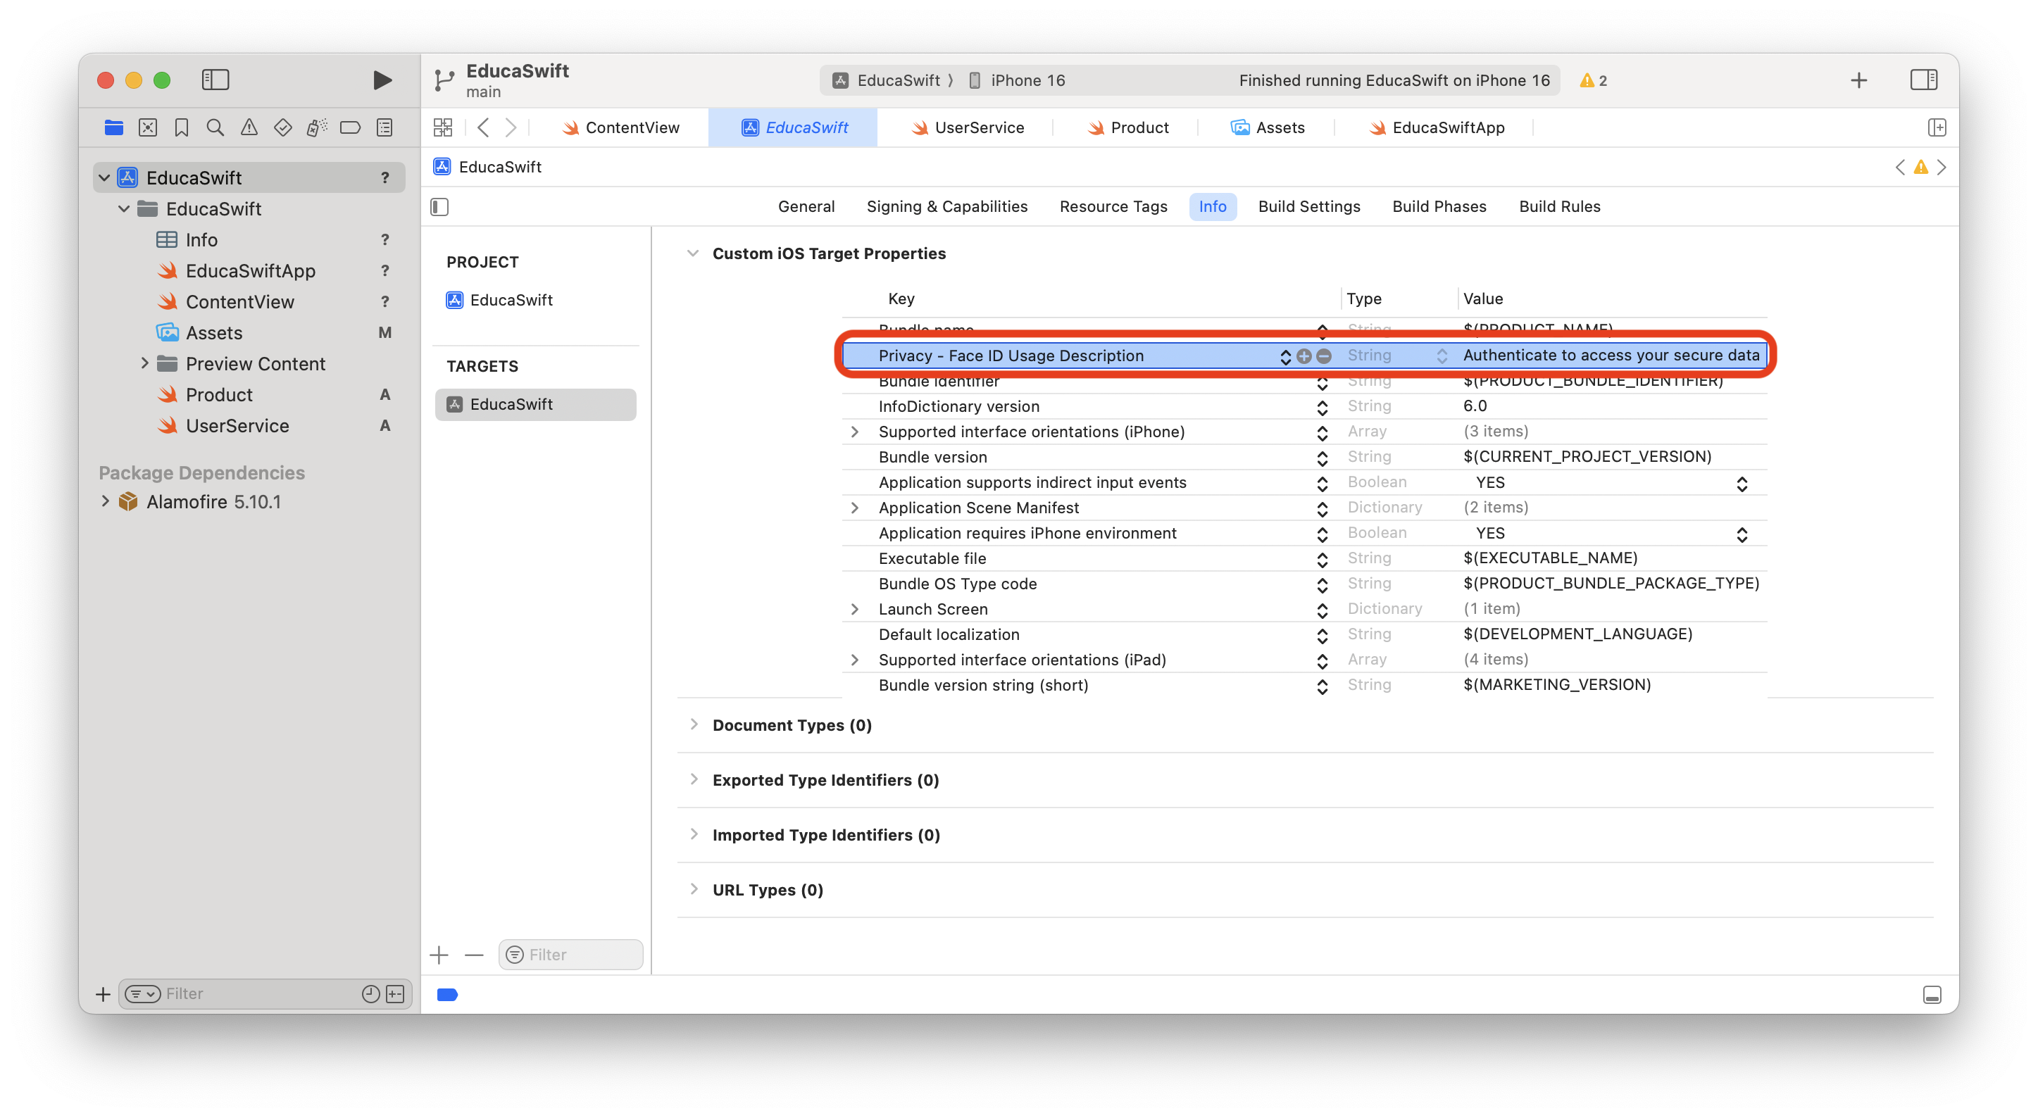Click the related items grid icon
This screenshot has width=2038, height=1118.
point(443,127)
